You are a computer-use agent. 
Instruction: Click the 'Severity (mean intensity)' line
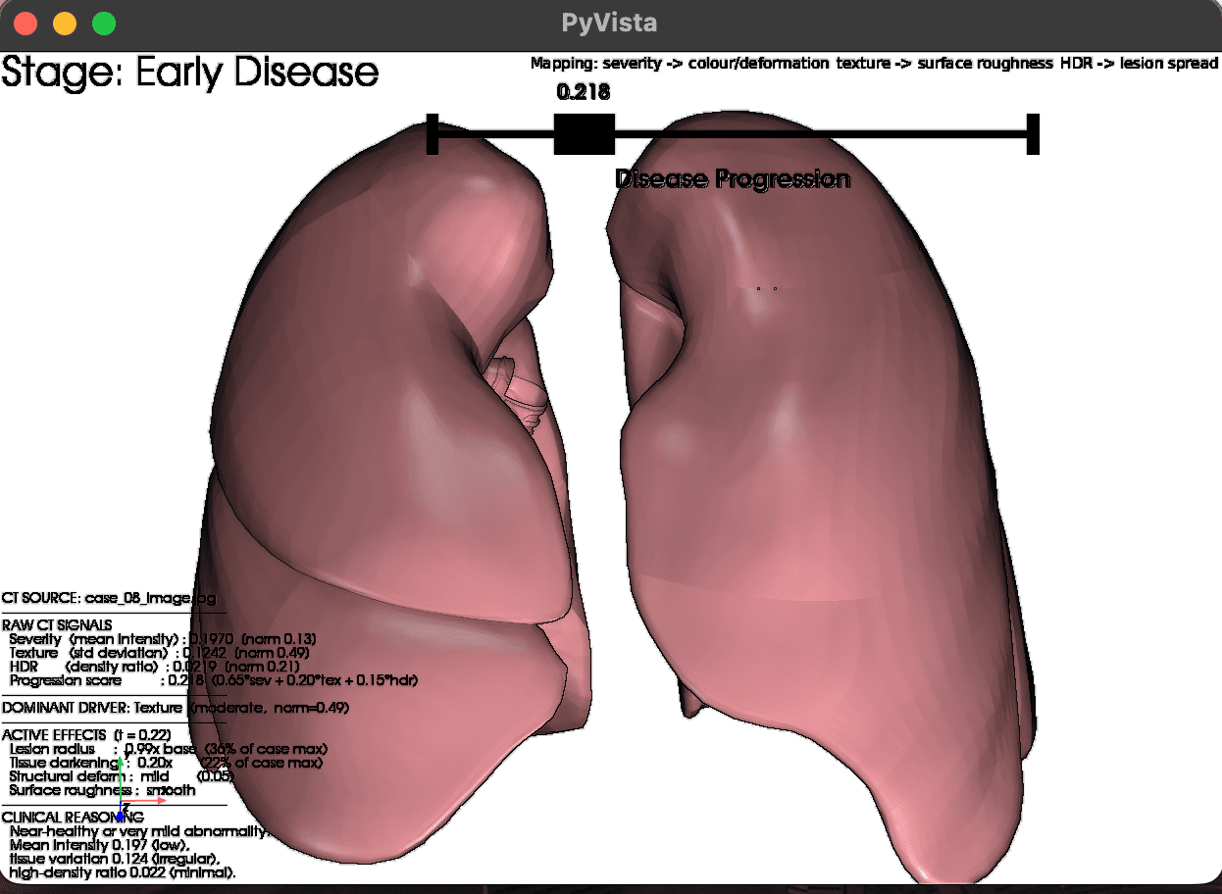tap(163, 639)
